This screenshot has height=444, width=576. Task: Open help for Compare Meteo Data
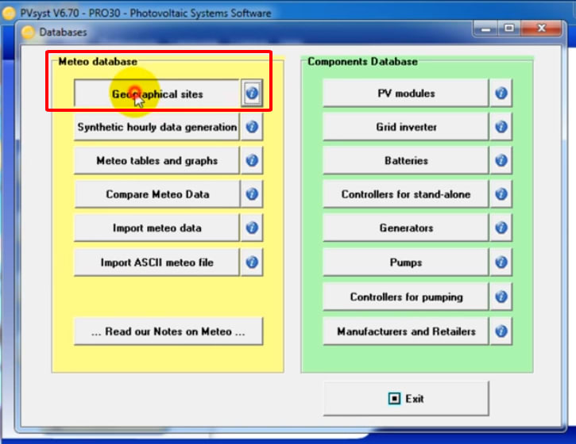(x=252, y=194)
